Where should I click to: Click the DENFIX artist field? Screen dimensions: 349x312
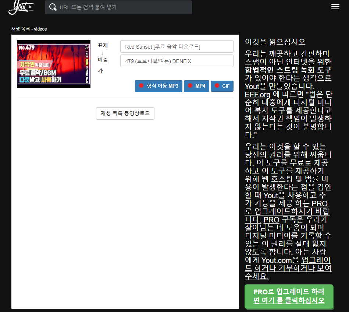(x=177, y=61)
